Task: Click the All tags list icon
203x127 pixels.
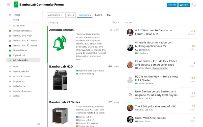Action: coord(10,96)
